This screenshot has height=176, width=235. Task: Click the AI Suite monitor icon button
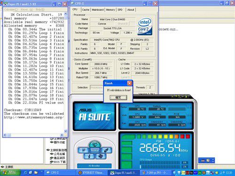[x=94, y=144]
